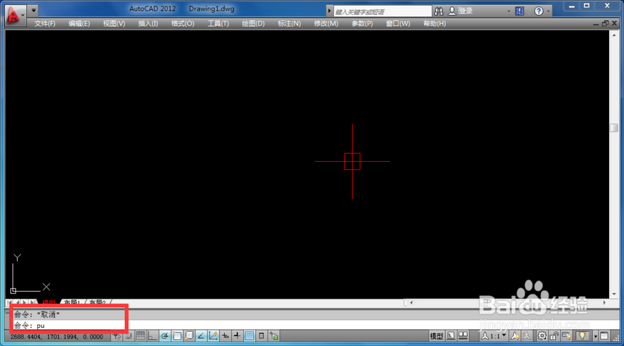This screenshot has width=624, height=346.
Task: Open the 窗口(W) menu
Action: 398,24
